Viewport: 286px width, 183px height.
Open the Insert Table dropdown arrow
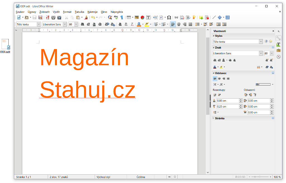coord(133,18)
